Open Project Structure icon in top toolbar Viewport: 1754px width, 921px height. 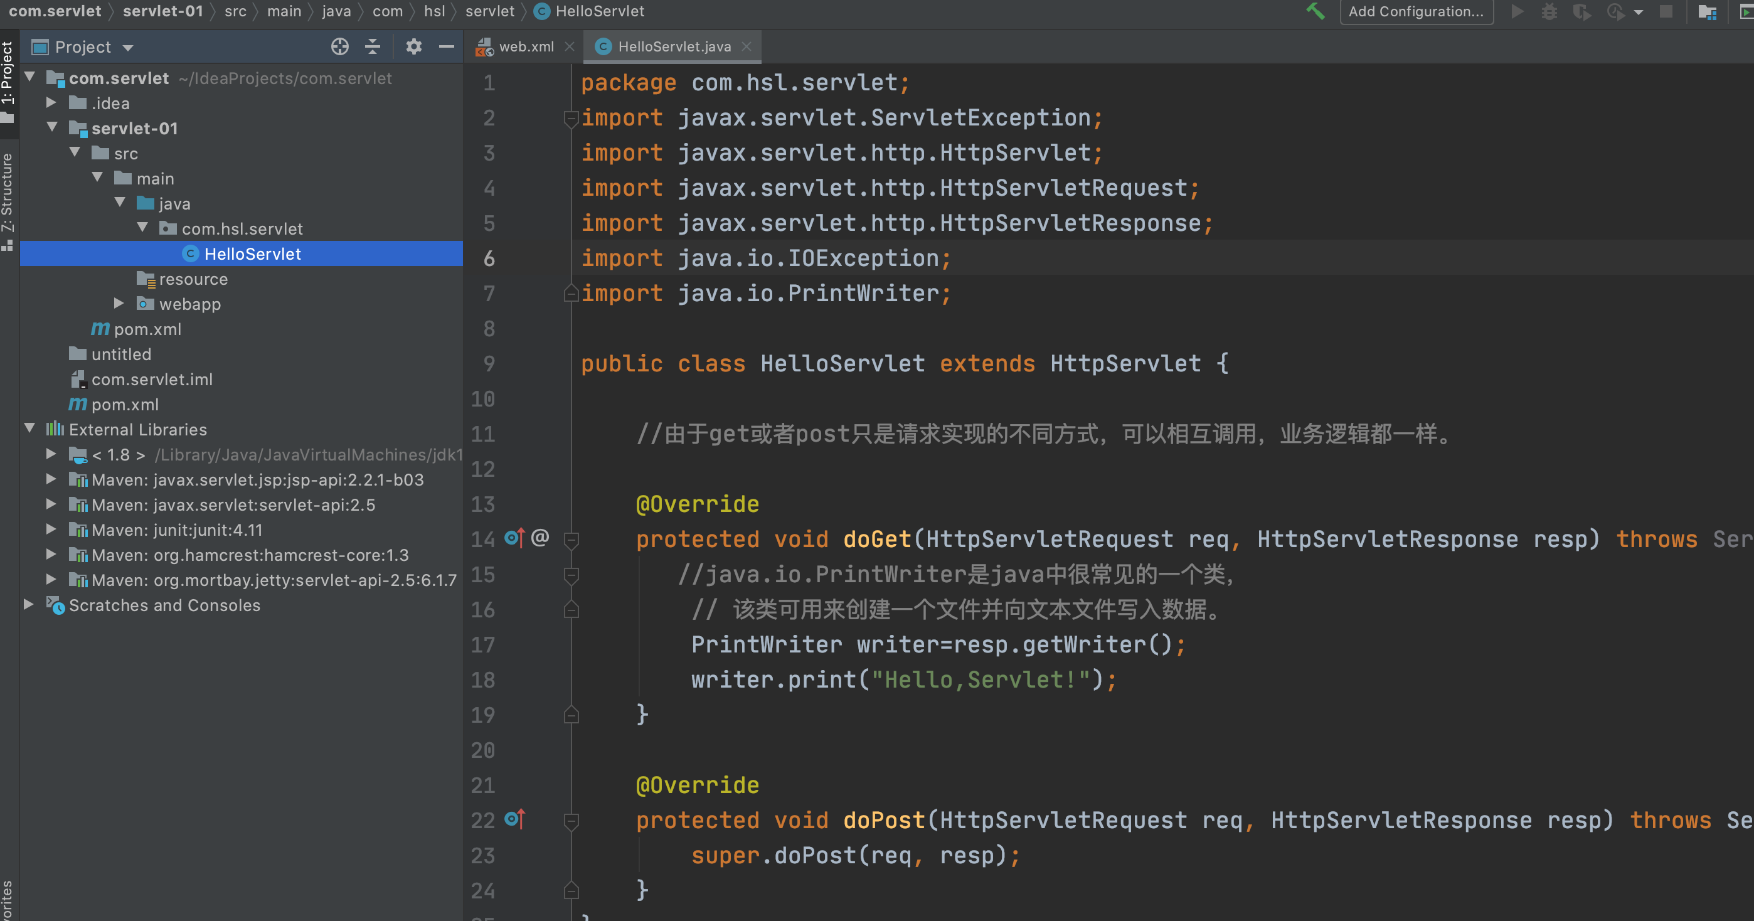tap(1707, 11)
